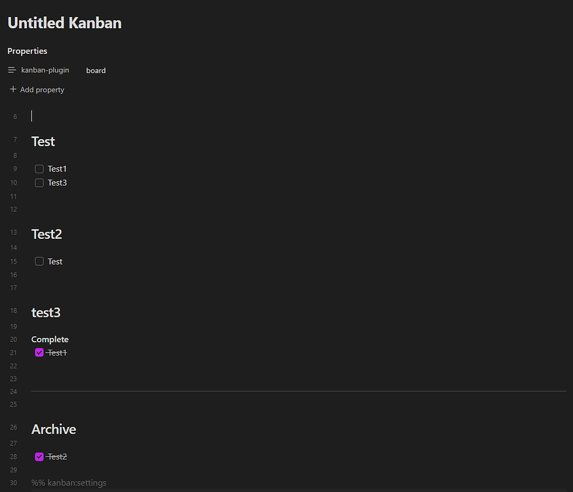Click the Complete subheading
The width and height of the screenshot is (573, 492).
coord(49,339)
